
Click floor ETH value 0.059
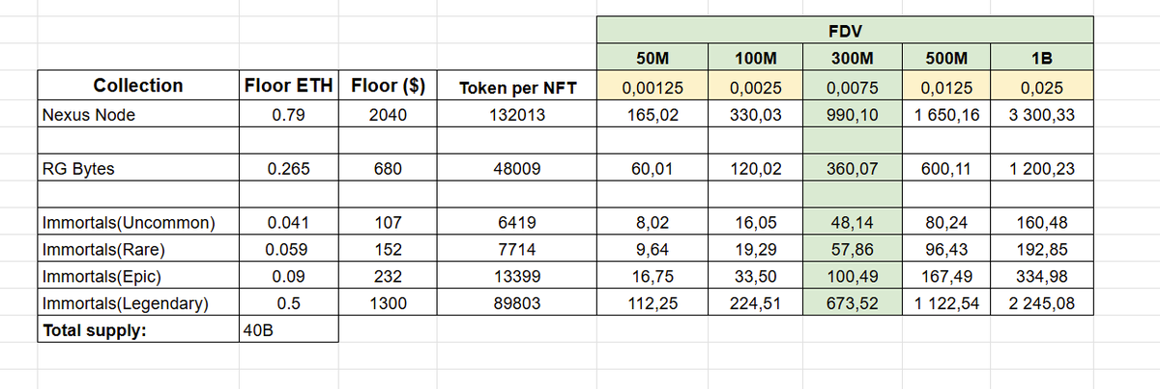click(x=289, y=250)
